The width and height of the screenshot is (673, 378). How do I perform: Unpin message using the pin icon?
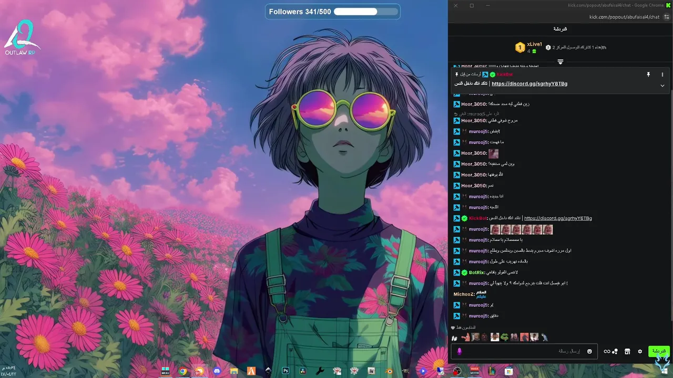(x=648, y=75)
